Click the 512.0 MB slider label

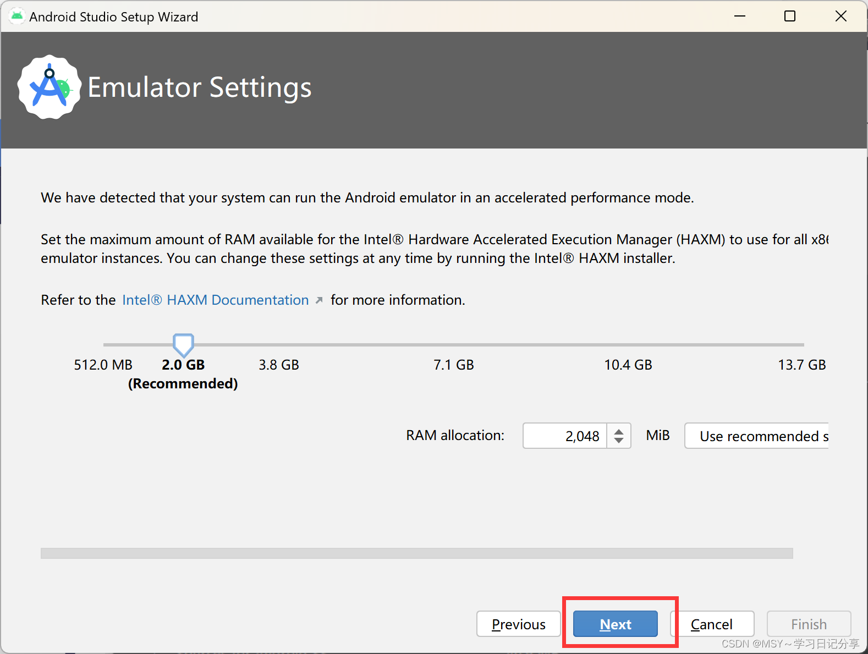coord(103,365)
